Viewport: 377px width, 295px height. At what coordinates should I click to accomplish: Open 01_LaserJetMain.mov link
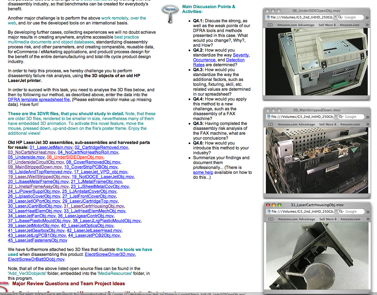[x=51, y=147]
